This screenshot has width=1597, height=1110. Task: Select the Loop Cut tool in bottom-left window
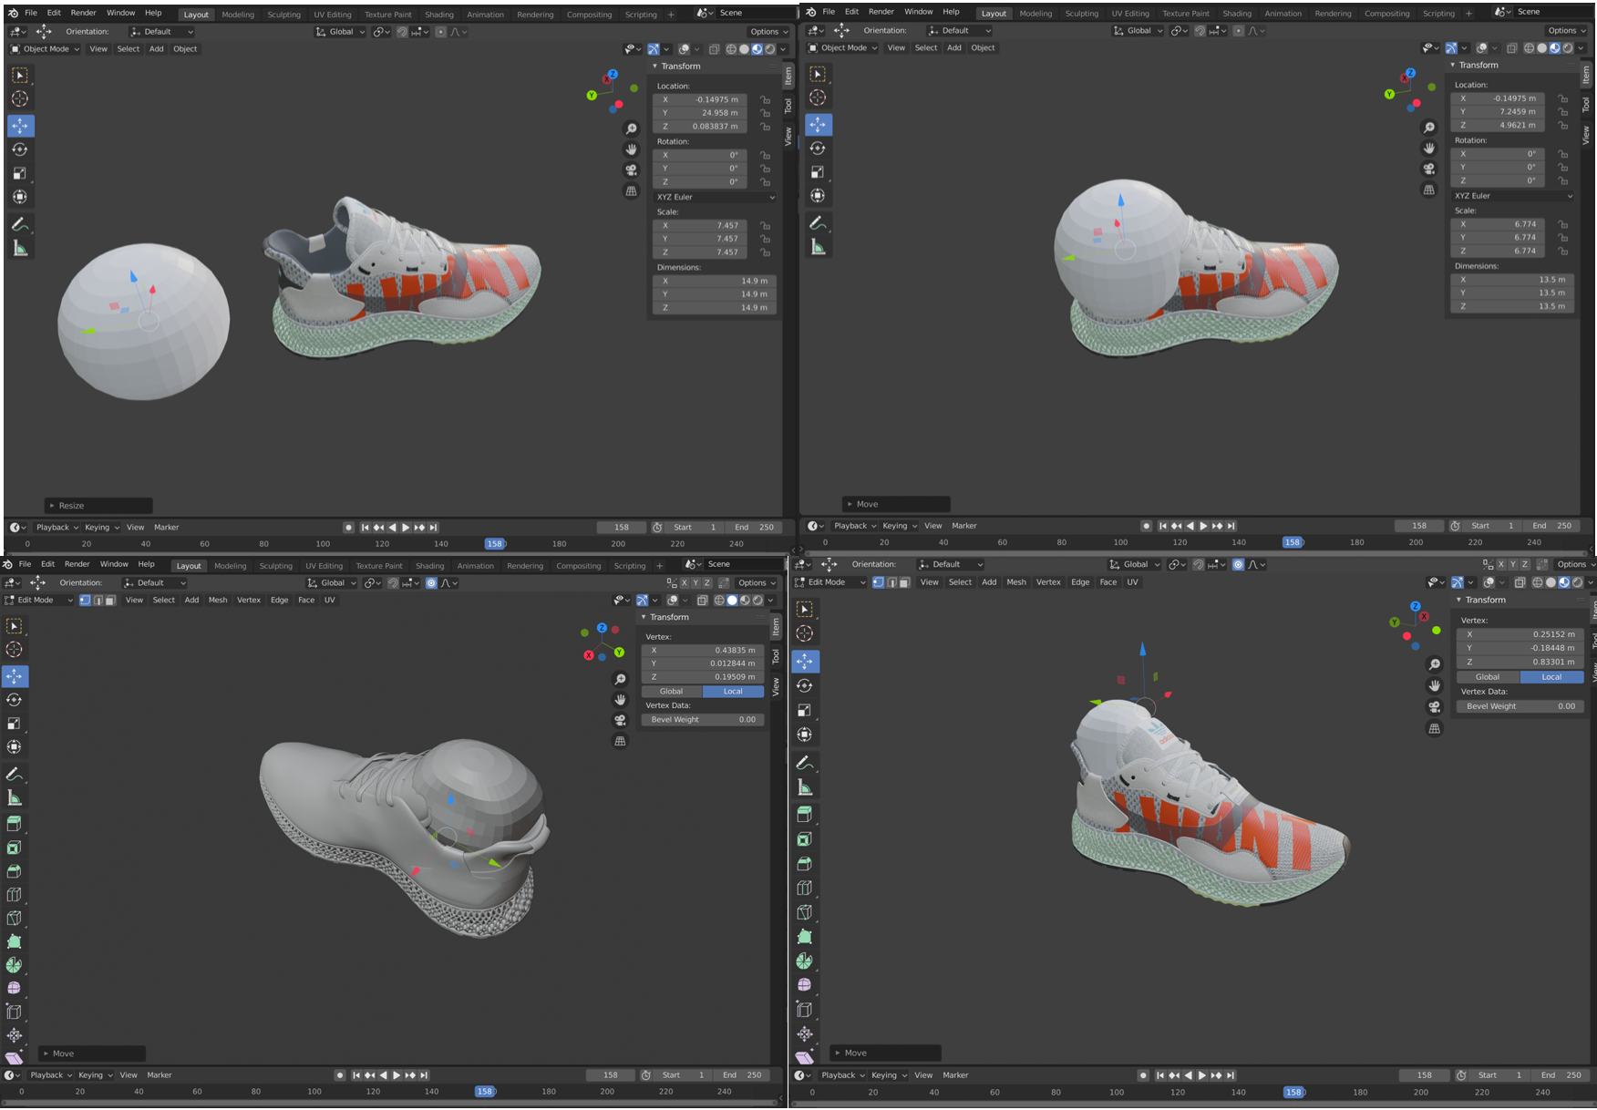(x=15, y=895)
